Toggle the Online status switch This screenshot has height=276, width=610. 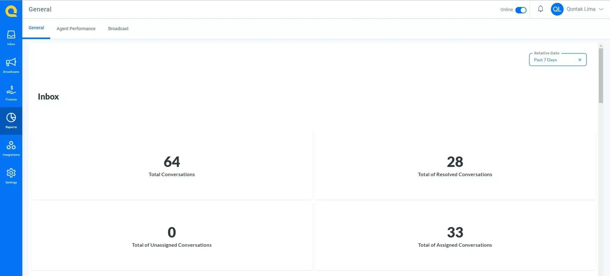(x=521, y=10)
